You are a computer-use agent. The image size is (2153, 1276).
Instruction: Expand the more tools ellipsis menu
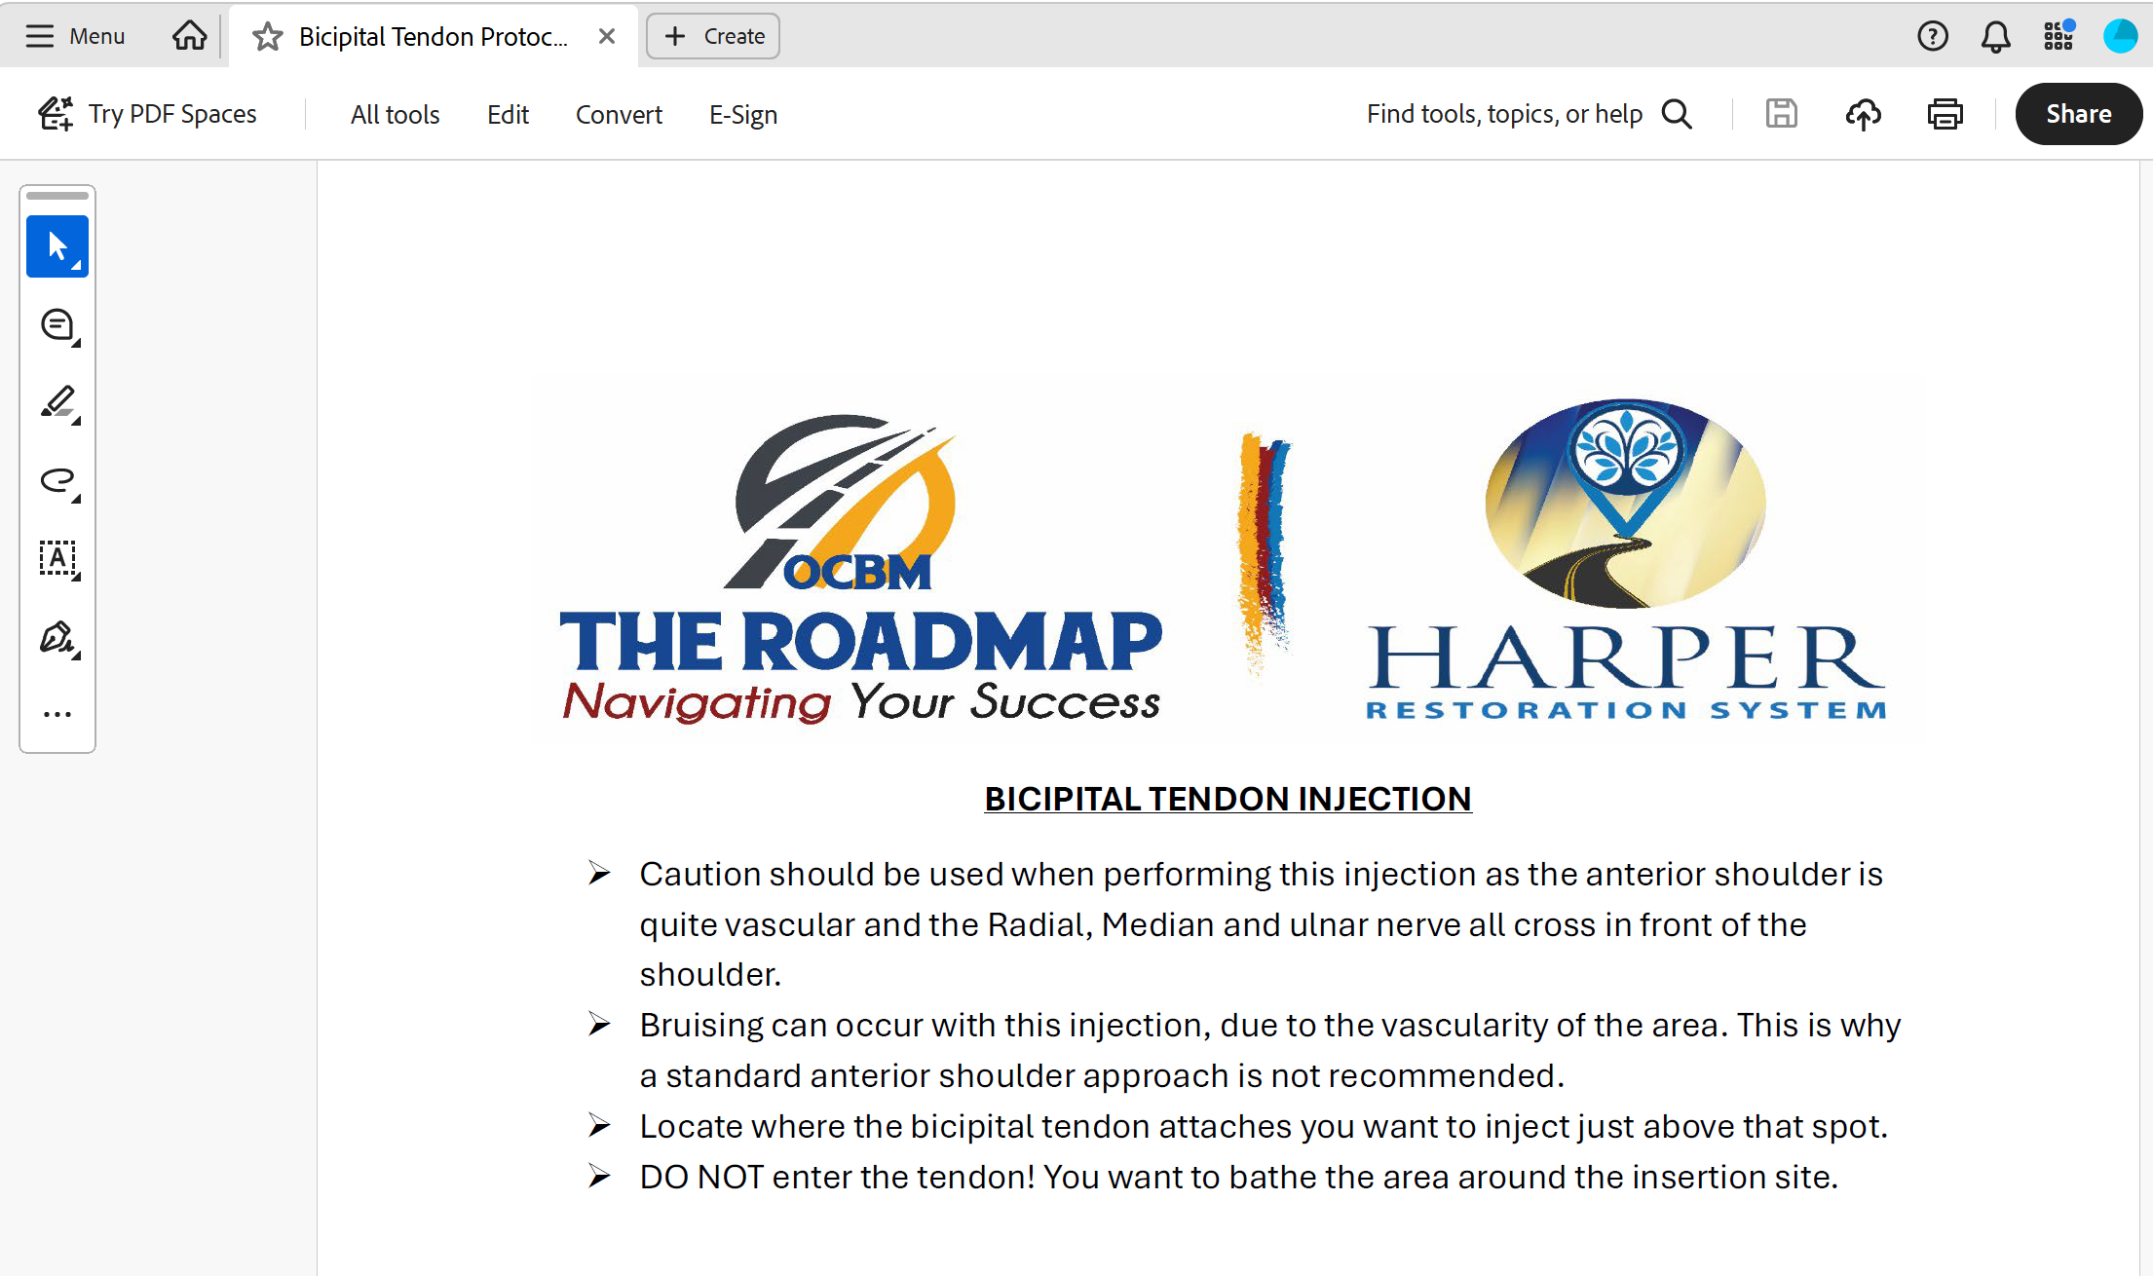pyautogui.click(x=57, y=712)
